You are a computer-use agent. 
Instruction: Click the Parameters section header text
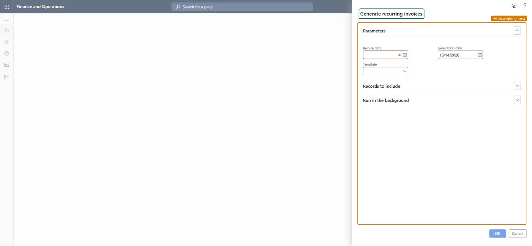(x=374, y=31)
